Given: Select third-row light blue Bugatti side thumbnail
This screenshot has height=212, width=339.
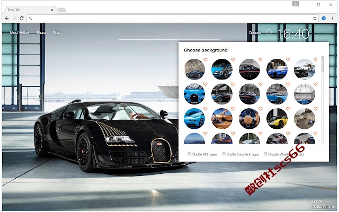Looking at the screenshot, I should pos(194,119).
